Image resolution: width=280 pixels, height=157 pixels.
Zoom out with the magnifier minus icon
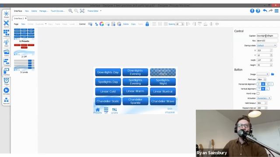[76, 11]
